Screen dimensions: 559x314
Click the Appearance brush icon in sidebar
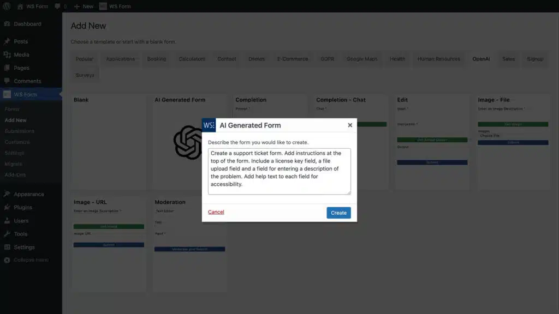point(7,194)
